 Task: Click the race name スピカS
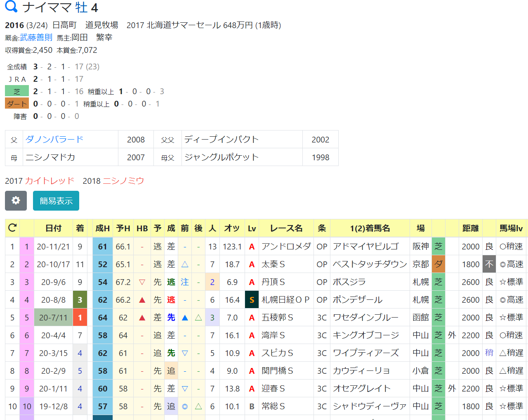click(277, 353)
